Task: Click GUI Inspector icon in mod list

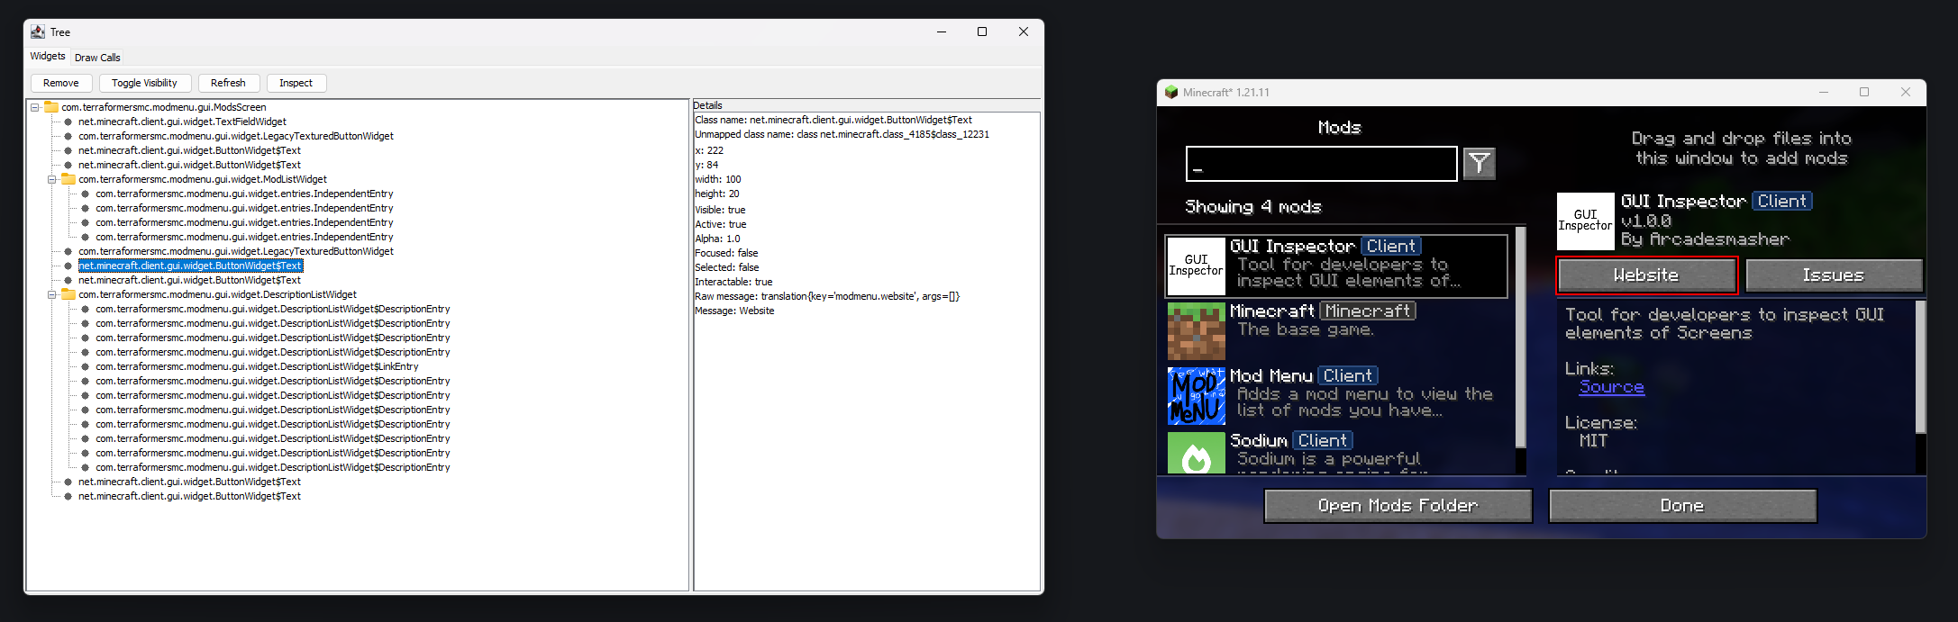Action: (1196, 266)
